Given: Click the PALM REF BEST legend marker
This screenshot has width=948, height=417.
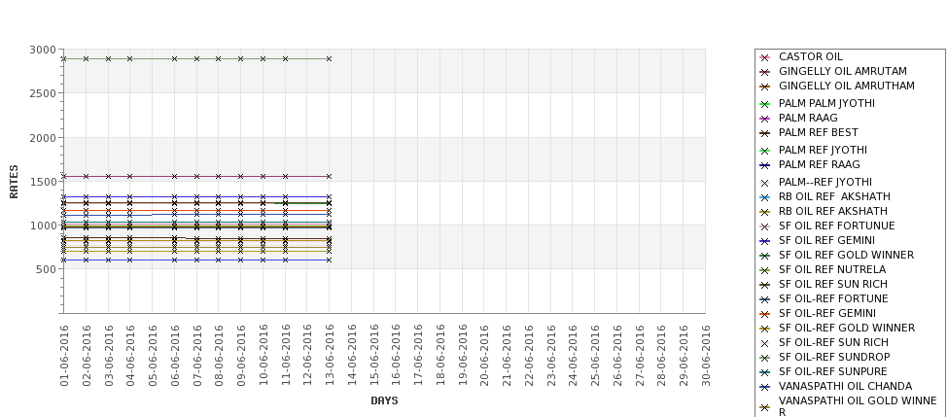Looking at the screenshot, I should (x=764, y=133).
